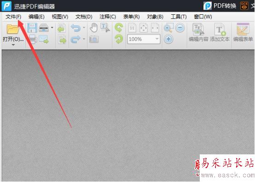Open the 工具(T) menu

179,17
